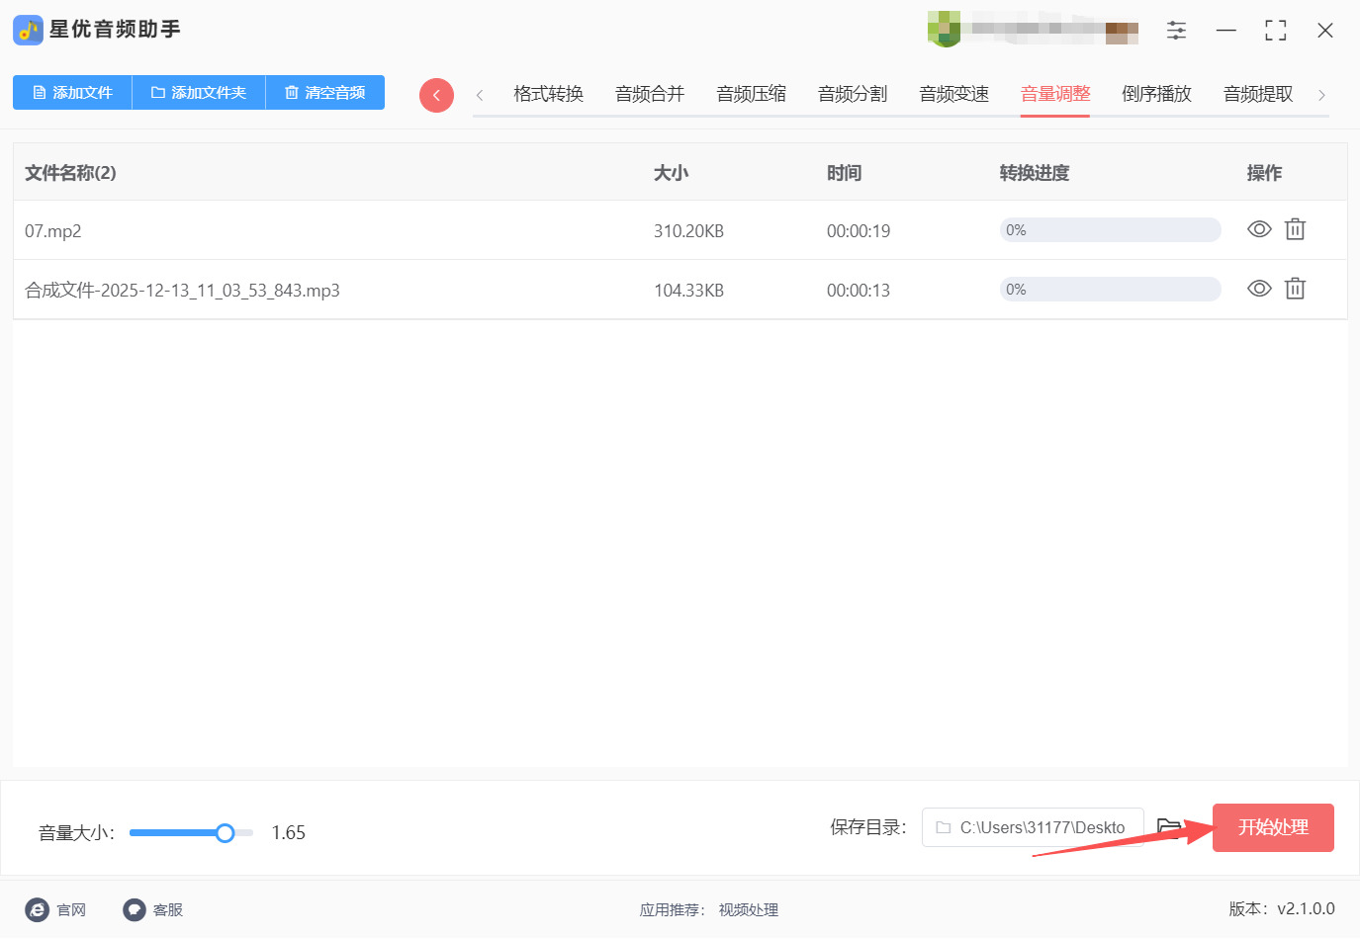Screen dimensions: 1360x939
Task: Select 合成文件-2025-12-13_11_03_53_843.mp3 file name
Action: 182,291
